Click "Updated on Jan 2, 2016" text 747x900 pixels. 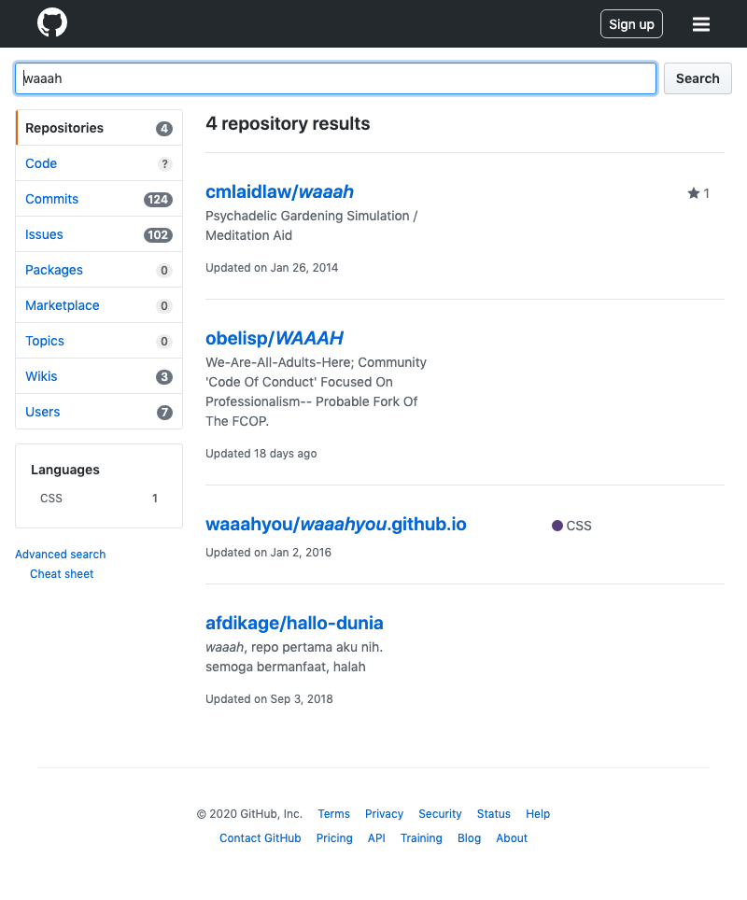(268, 552)
